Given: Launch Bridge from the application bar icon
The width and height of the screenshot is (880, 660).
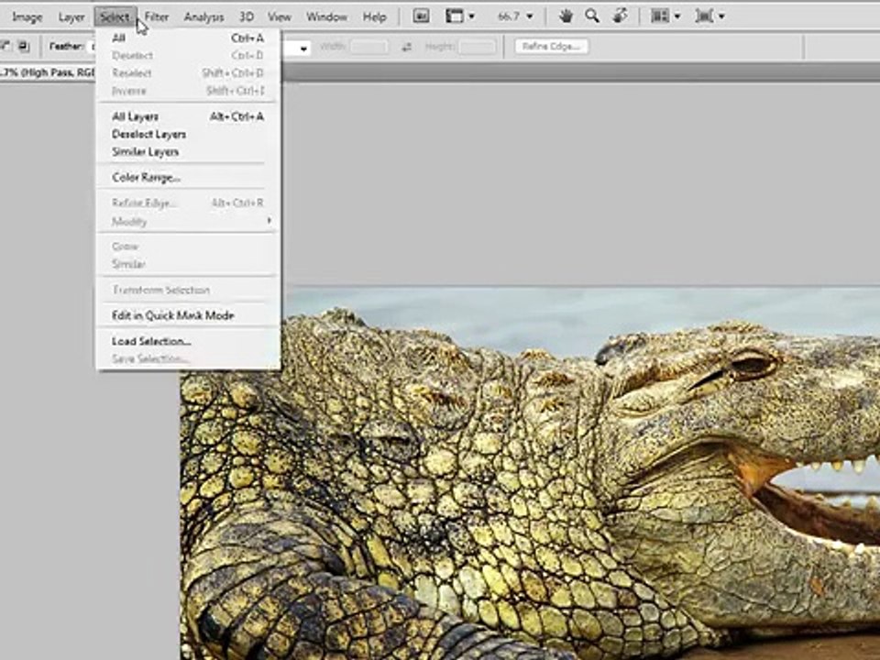Looking at the screenshot, I should click(x=421, y=16).
